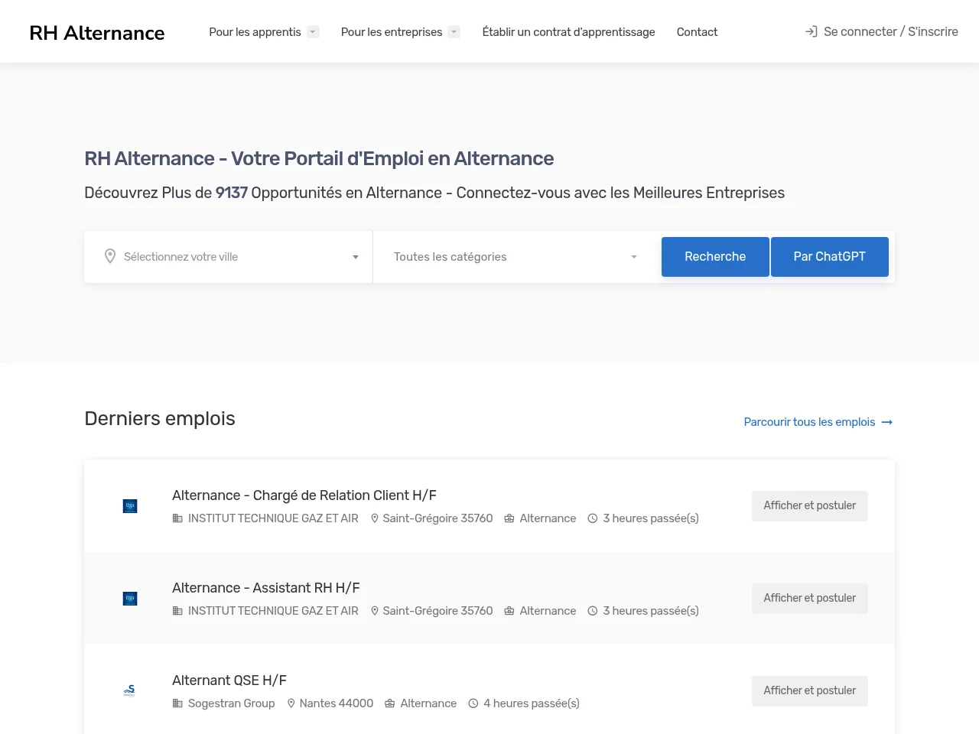Click the clock icon beside 4 heures passée(s)
The image size is (979, 734).
[x=473, y=703]
